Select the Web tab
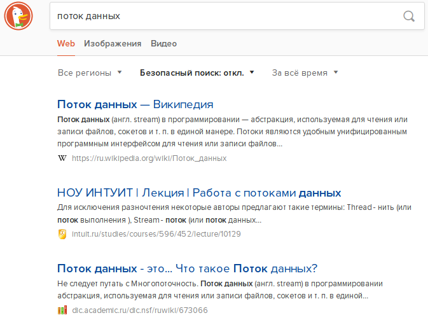 pyautogui.click(x=66, y=44)
